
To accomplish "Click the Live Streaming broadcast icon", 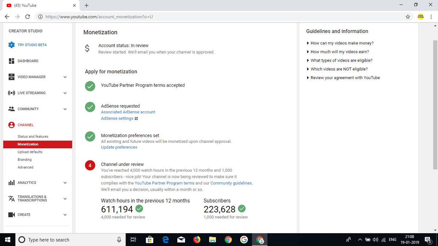I will point(11,93).
